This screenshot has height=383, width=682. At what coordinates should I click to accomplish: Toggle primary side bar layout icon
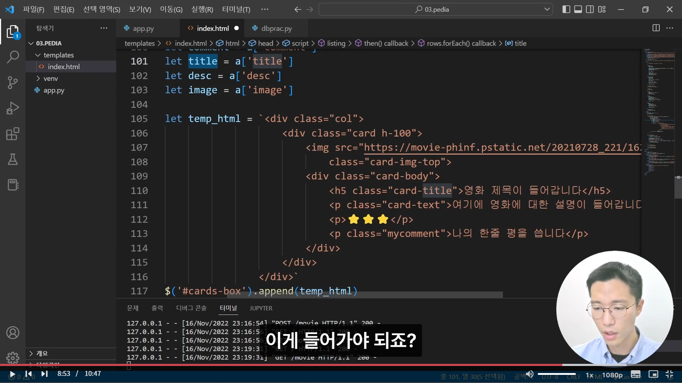tap(567, 9)
